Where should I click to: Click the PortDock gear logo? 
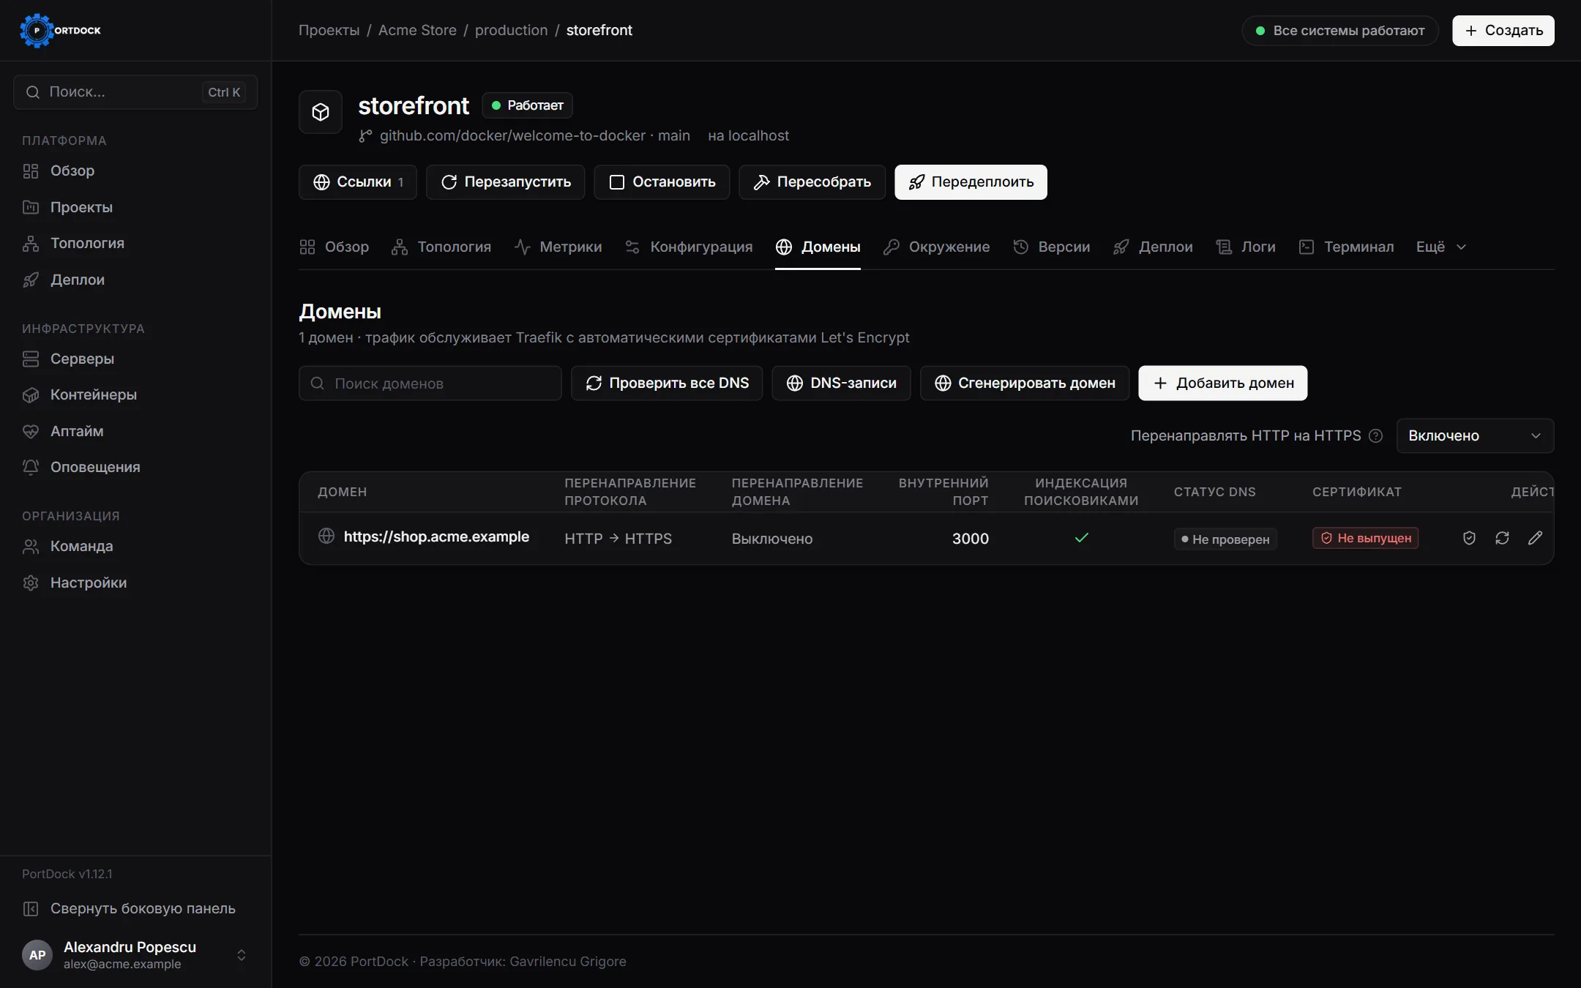click(x=36, y=31)
